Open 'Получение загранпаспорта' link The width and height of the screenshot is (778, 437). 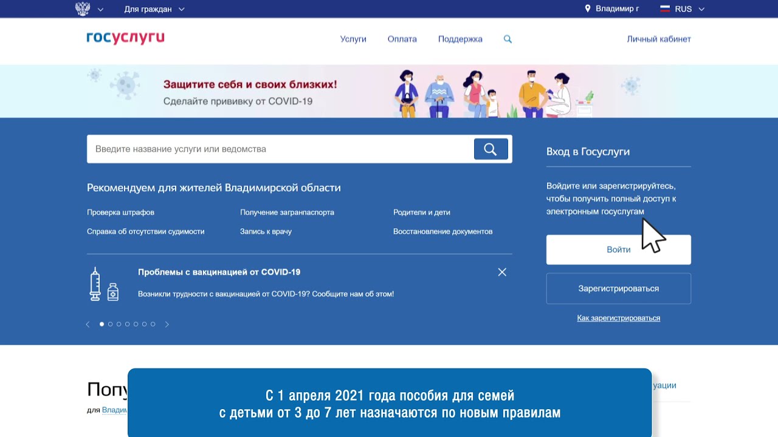(x=287, y=212)
